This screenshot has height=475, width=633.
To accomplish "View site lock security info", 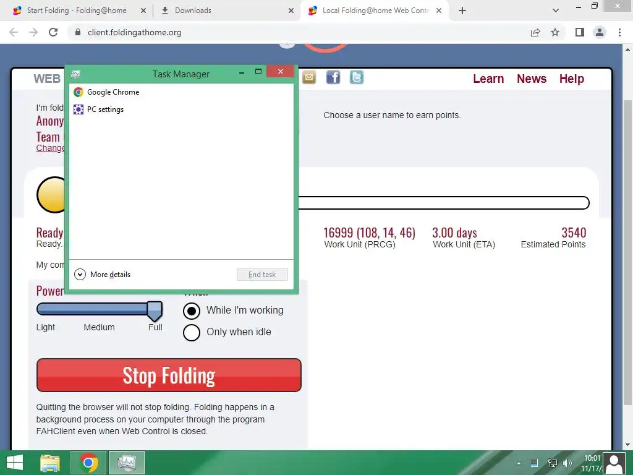I will click(78, 32).
